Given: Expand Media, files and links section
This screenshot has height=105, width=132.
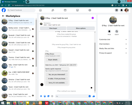Looking at the screenshot, I should pyautogui.click(x=113, y=49).
